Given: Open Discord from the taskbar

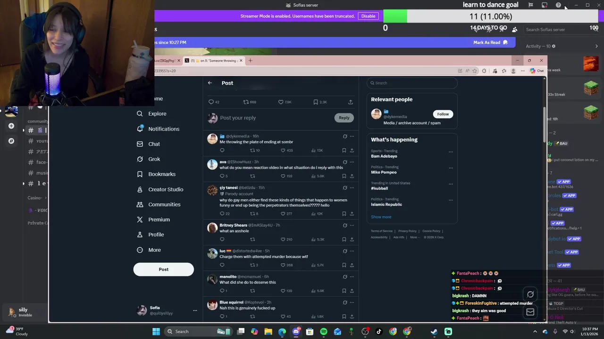Looking at the screenshot, I should click(x=296, y=331).
